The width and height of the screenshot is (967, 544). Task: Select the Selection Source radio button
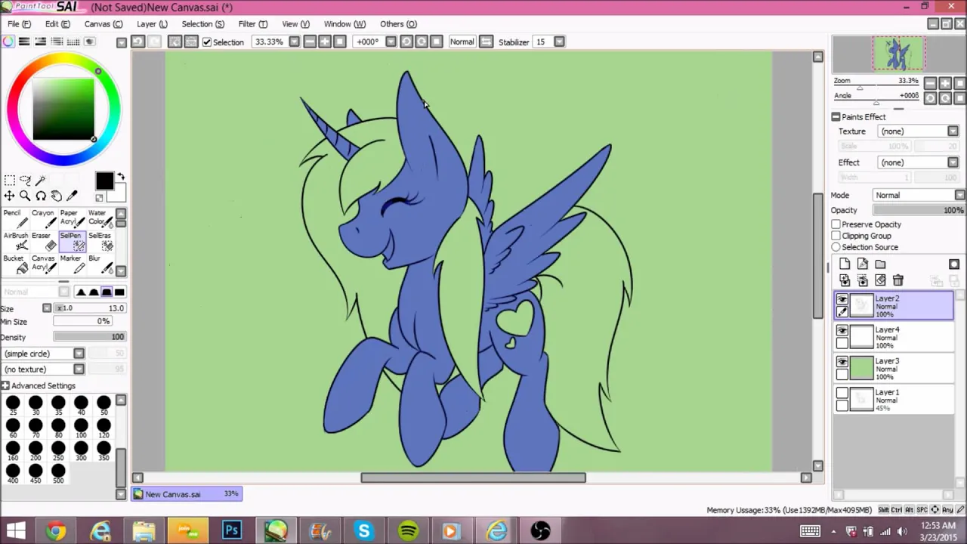tap(836, 247)
